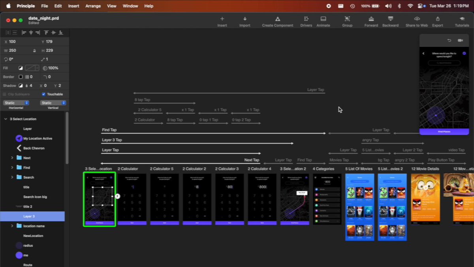Click the Group toolbar icon
Screen dimensions: 474x267
coord(347,21)
